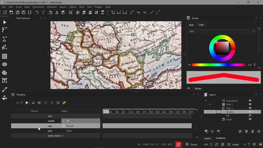
Task: Click the Undo arrow icon
Action: tap(37, 12)
